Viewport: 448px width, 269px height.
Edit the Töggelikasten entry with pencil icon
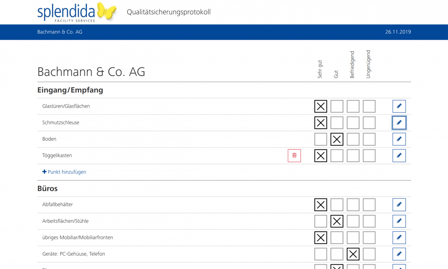tap(399, 156)
